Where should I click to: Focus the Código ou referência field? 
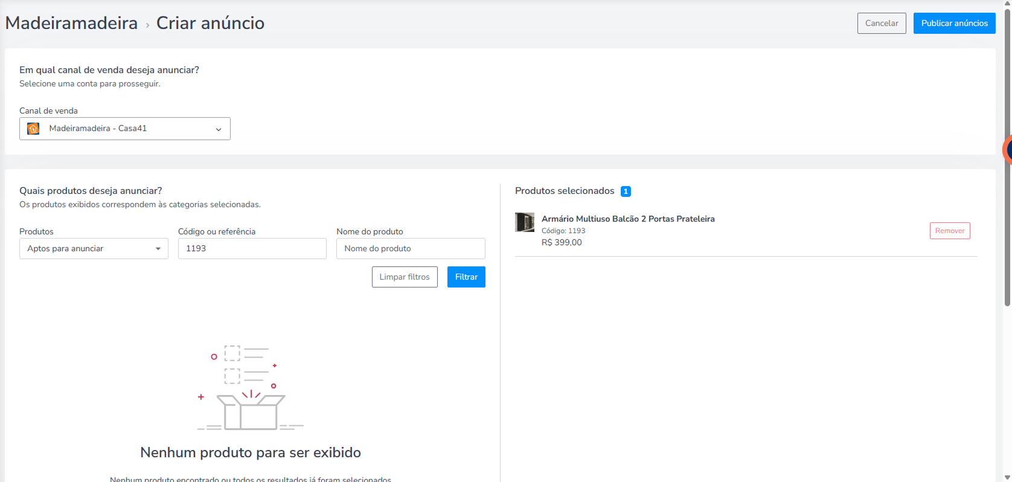pos(252,248)
